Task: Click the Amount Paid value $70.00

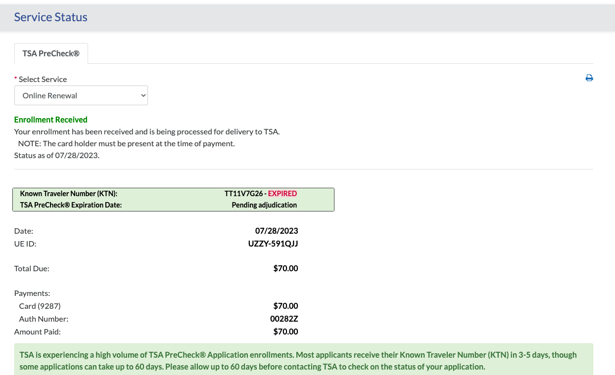Action: pyautogui.click(x=285, y=332)
